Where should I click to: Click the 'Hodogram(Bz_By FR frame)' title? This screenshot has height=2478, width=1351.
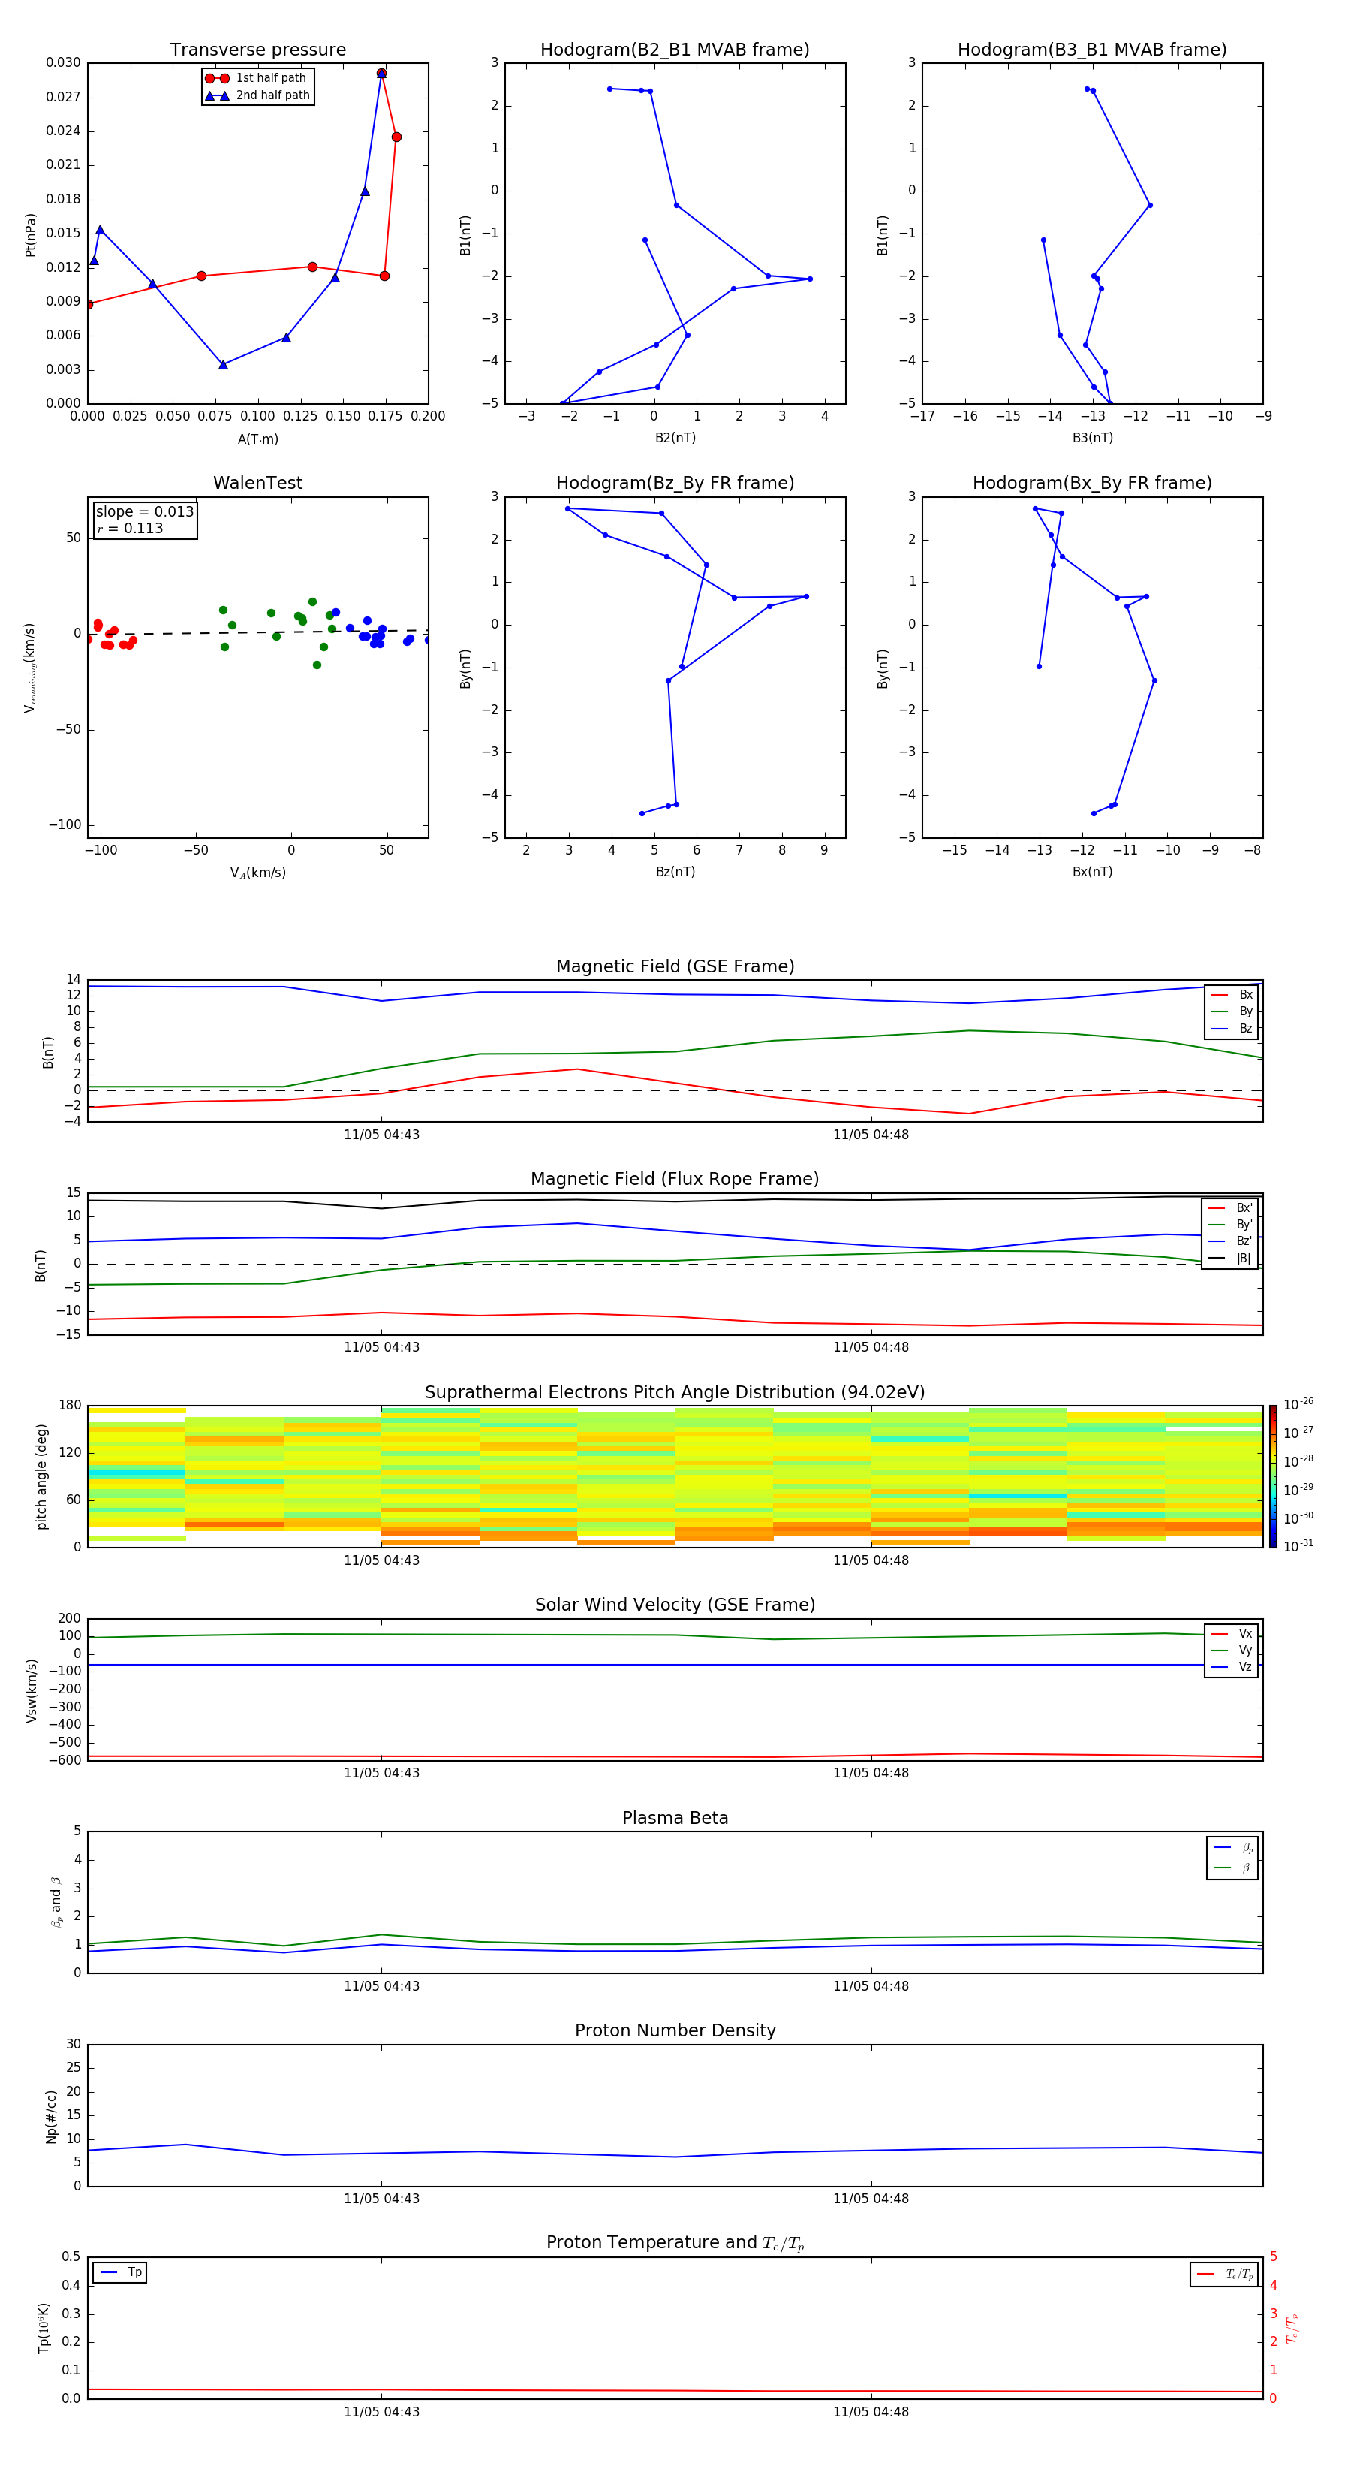(x=675, y=483)
